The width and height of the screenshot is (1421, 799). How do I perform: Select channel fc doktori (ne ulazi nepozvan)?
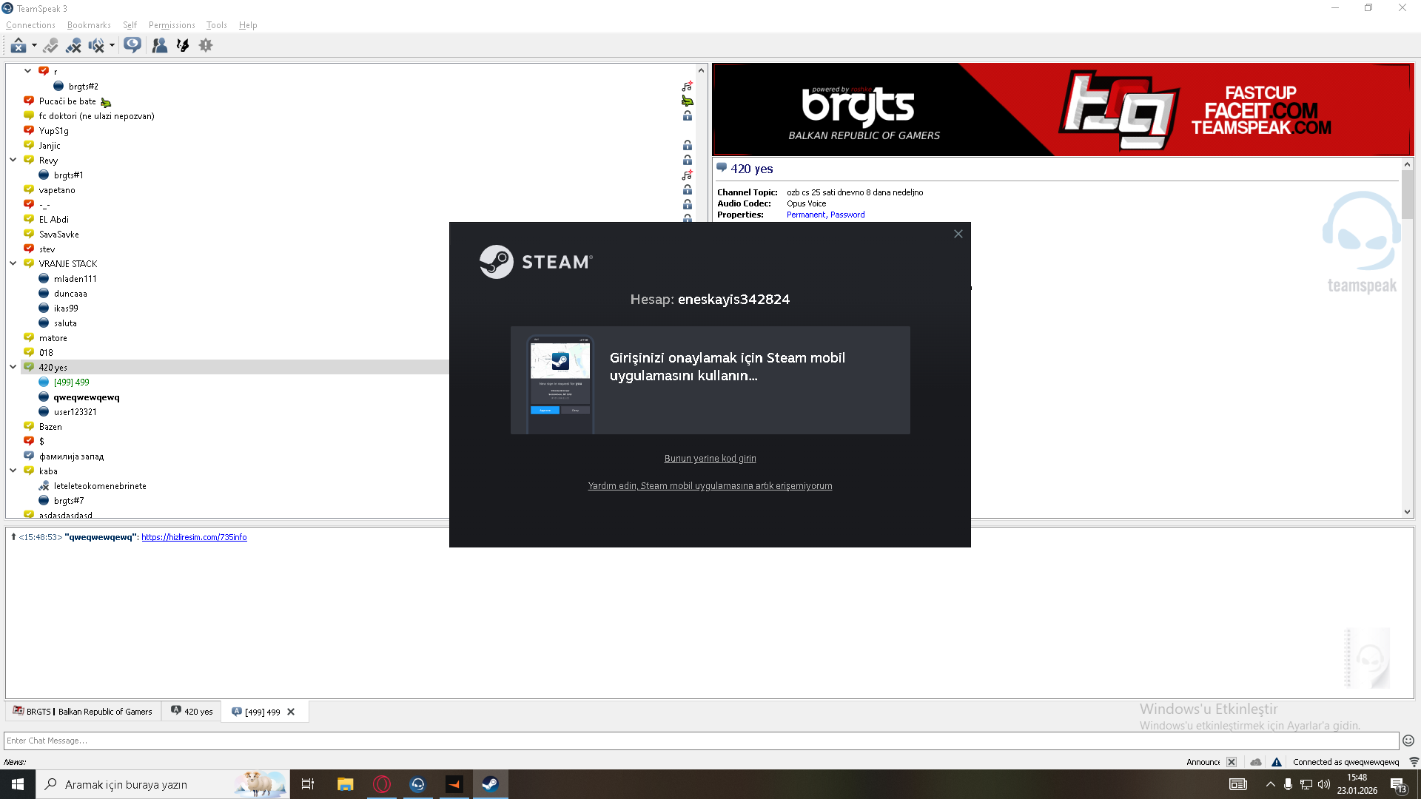coord(96,116)
